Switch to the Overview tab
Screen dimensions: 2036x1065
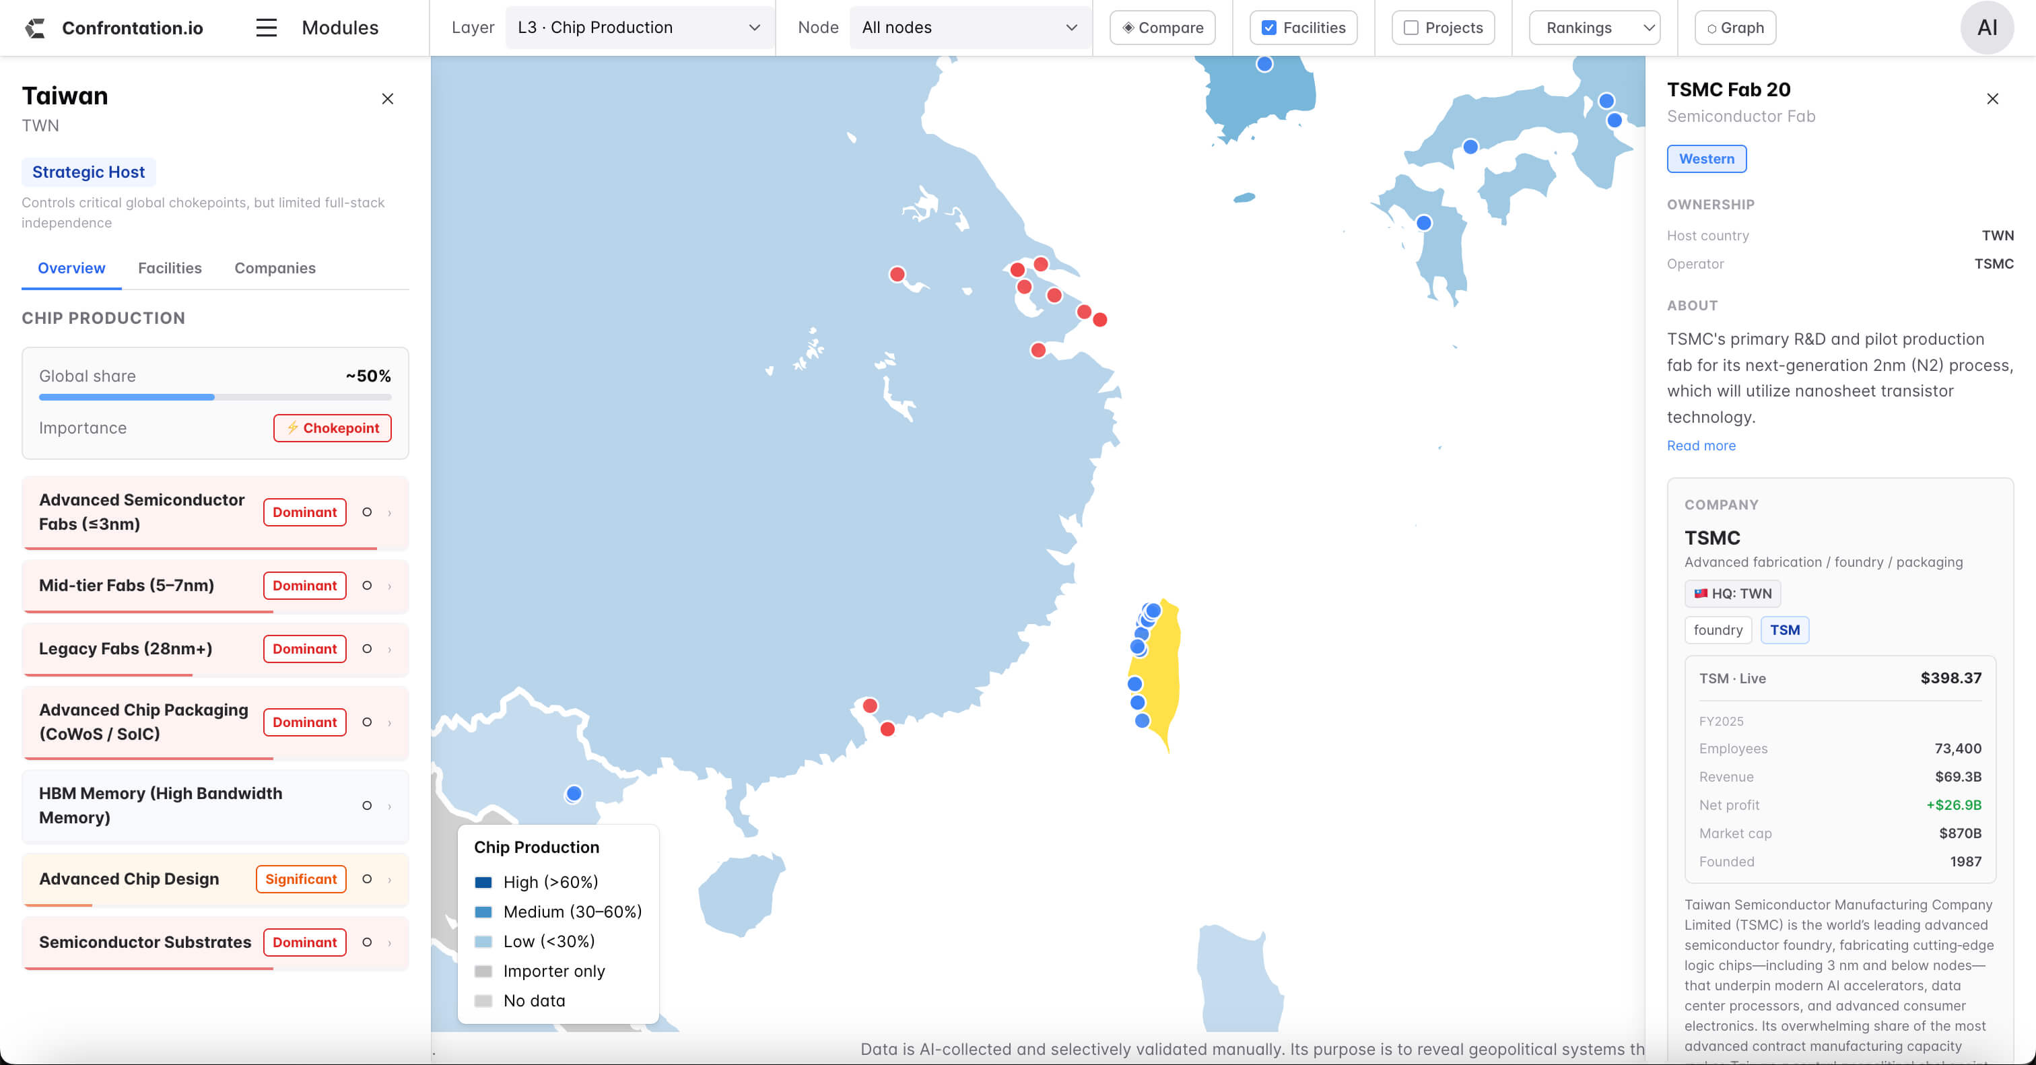coord(71,268)
